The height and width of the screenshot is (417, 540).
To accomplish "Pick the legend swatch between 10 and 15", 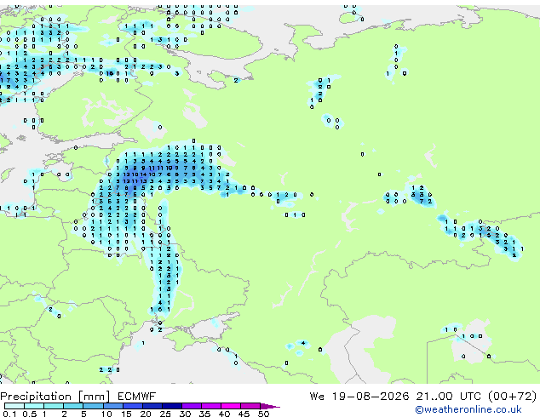I will pos(113,406).
